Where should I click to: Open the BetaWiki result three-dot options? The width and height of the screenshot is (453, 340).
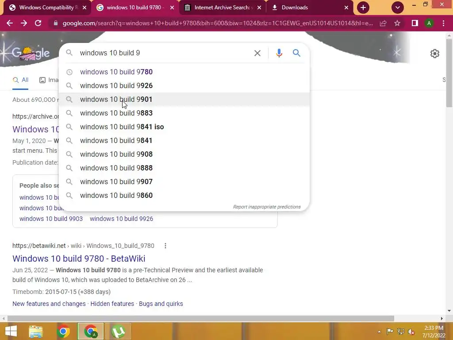click(x=165, y=246)
